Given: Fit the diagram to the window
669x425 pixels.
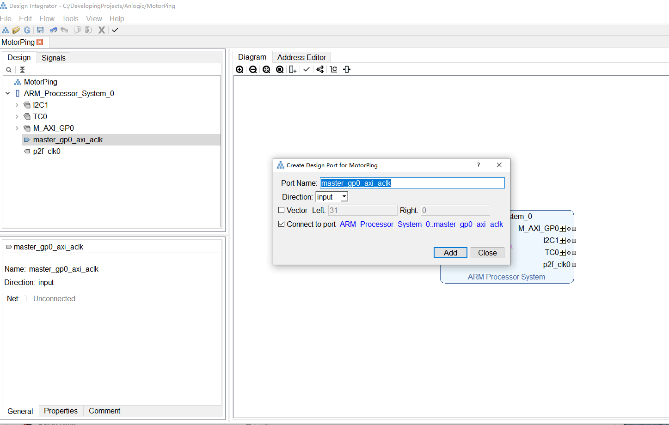Looking at the screenshot, I should tap(266, 69).
